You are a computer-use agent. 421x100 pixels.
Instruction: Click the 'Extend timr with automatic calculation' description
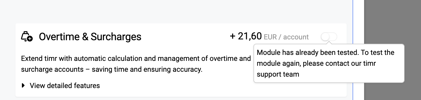click(x=136, y=59)
